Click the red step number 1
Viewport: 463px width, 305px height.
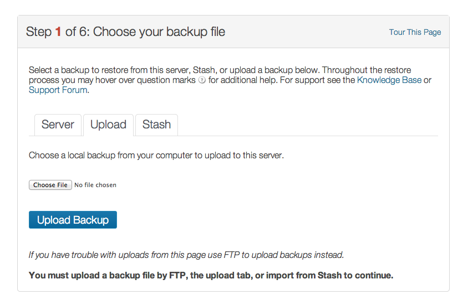pos(58,32)
